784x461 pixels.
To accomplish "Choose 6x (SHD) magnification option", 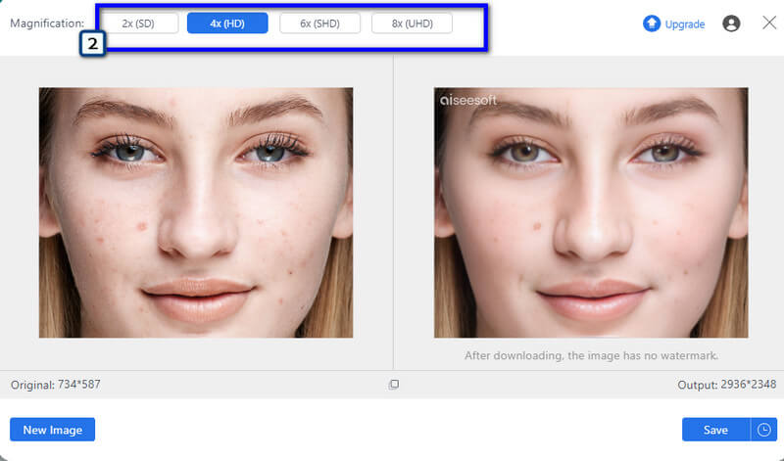I will (x=319, y=23).
